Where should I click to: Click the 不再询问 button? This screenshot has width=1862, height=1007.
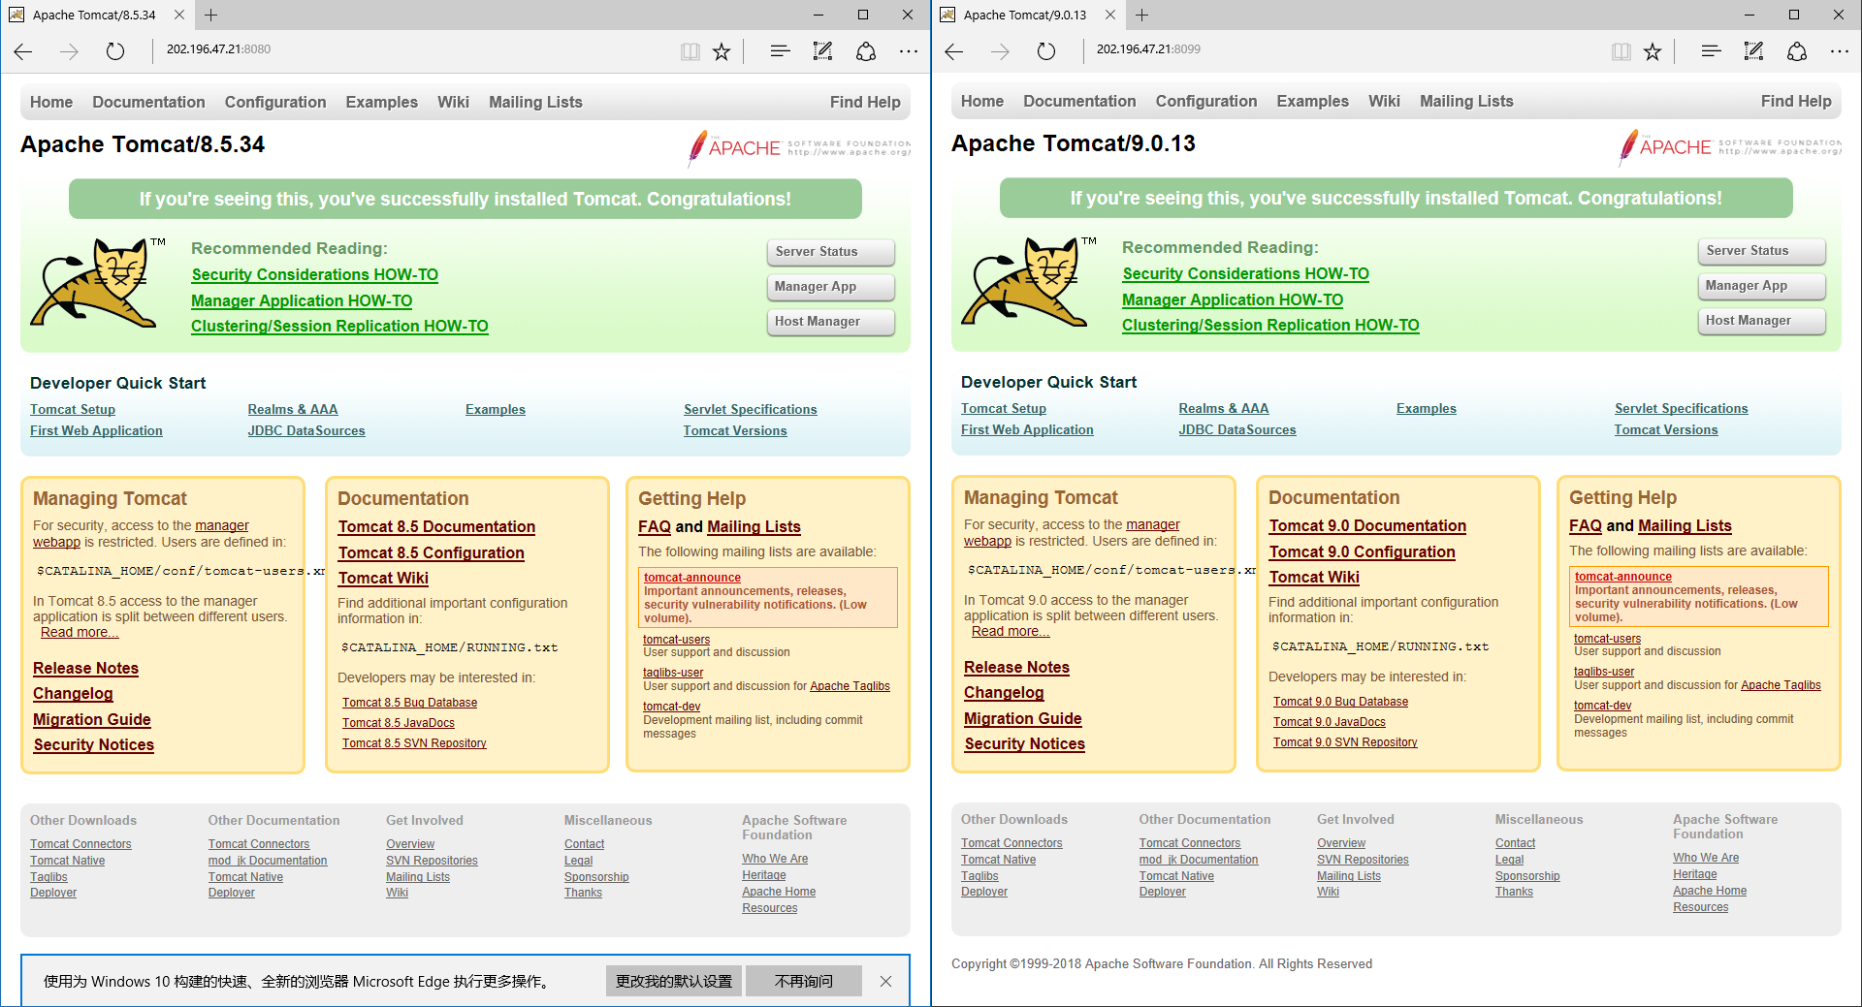pyautogui.click(x=804, y=981)
